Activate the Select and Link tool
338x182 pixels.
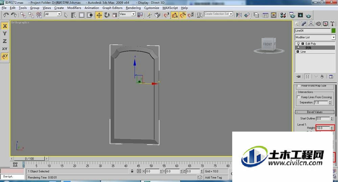click(x=23, y=15)
